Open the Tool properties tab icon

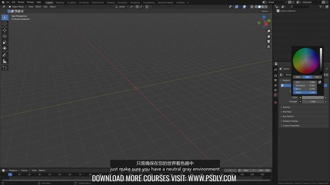point(275,70)
